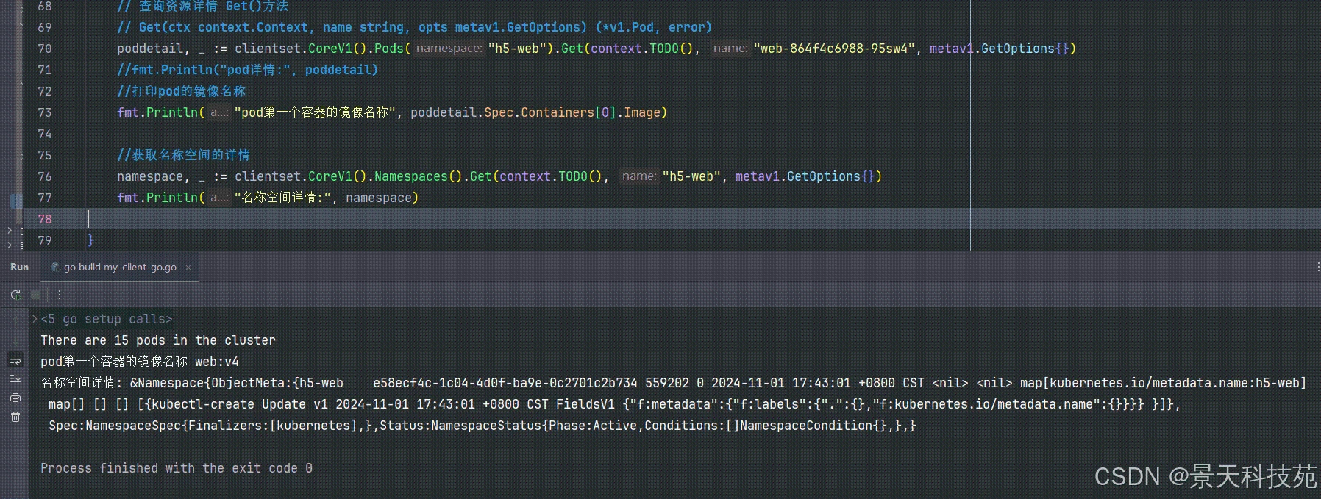
Task: Click the namespace: inlay hint on line 70
Action: 449,49
